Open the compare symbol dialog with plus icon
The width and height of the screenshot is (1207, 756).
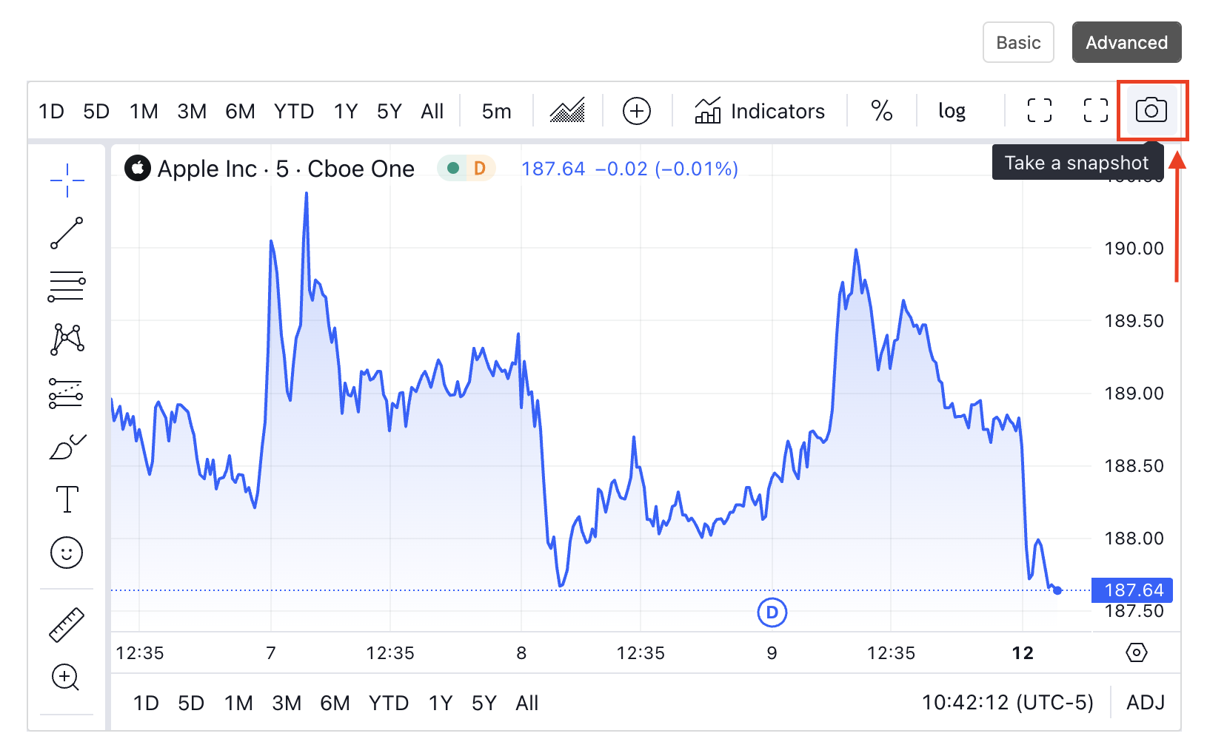[636, 111]
